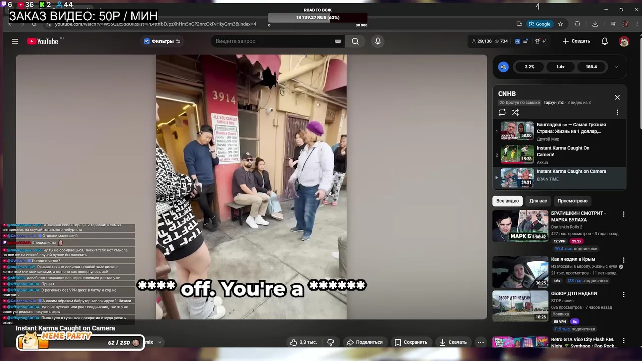Select the Просмотрено chip
Image resolution: width=642 pixels, height=361 pixels.
coord(572,201)
